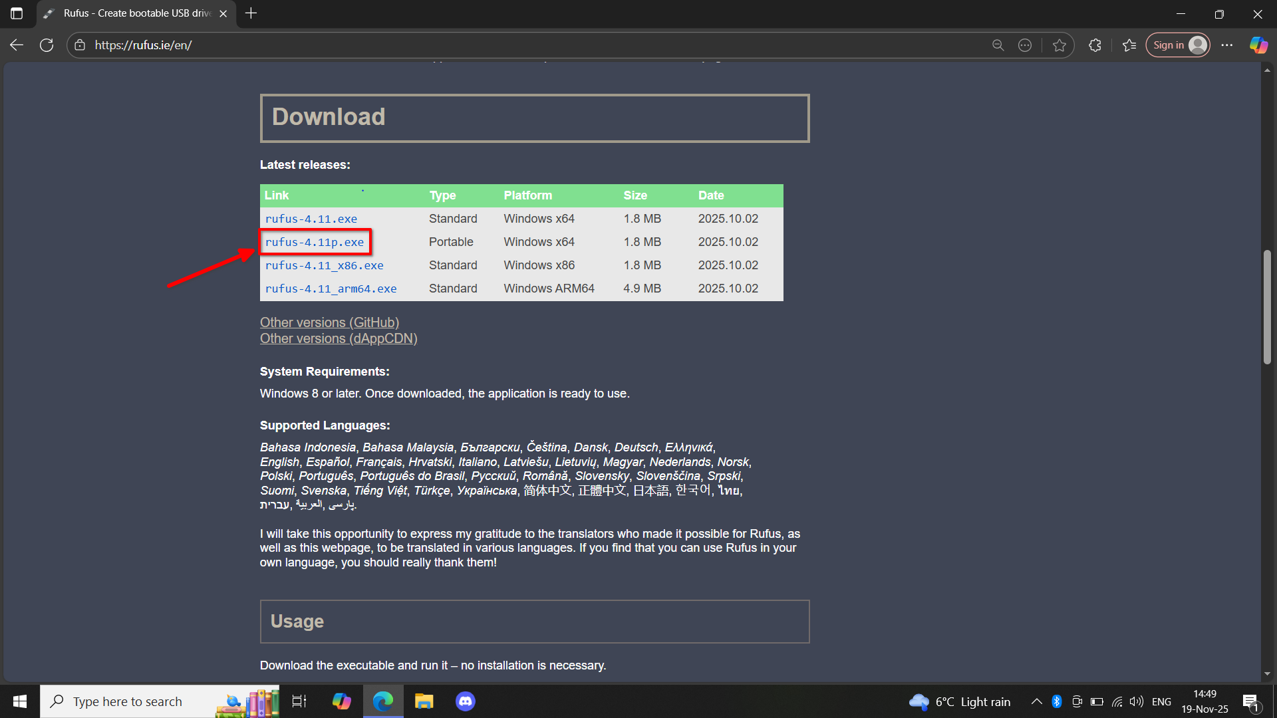Click the vertical page scrollbar thumb
Image resolution: width=1277 pixels, height=718 pixels.
[1267, 306]
